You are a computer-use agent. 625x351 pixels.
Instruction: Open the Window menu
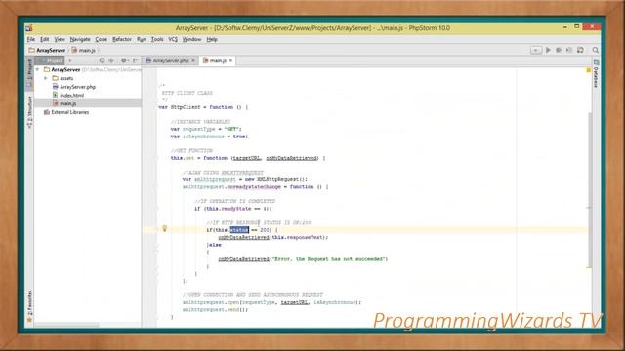[191, 39]
